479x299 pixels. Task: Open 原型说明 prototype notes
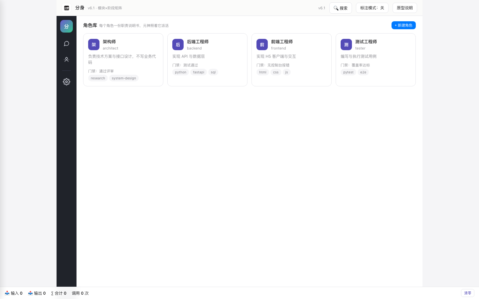point(405,8)
